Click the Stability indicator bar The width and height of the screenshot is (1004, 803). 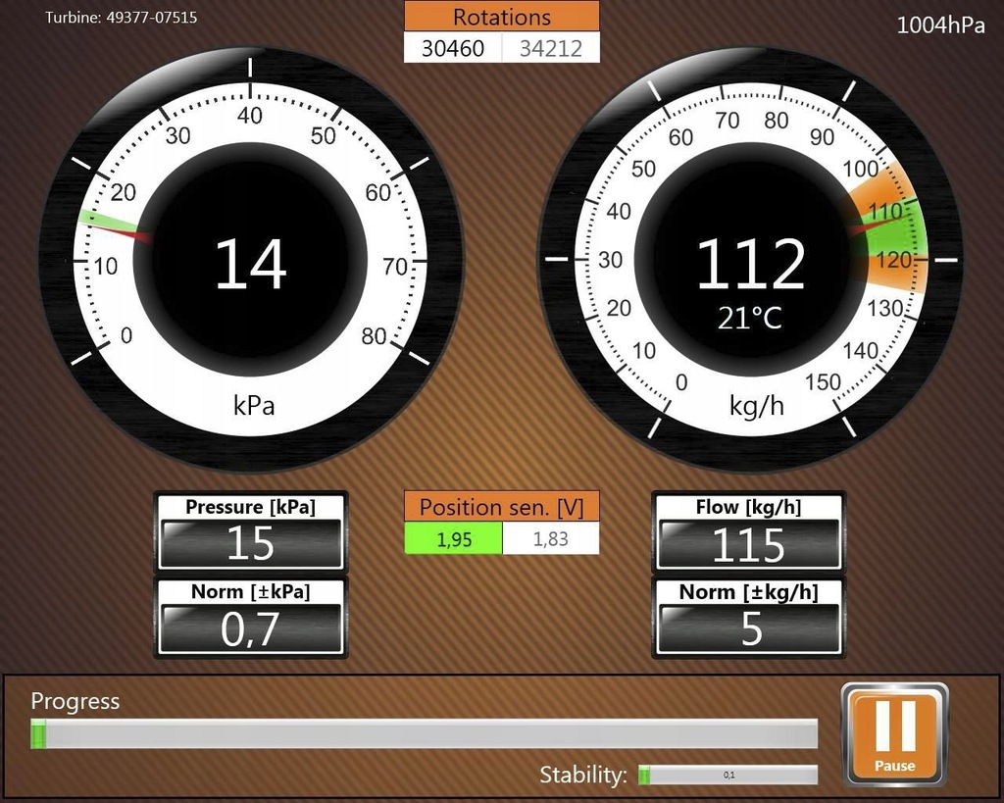(728, 775)
